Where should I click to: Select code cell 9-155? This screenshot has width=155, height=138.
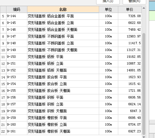[17, 91]
